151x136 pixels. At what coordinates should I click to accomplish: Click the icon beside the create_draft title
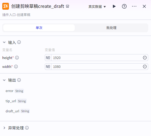pyautogui.click(x=68, y=6)
